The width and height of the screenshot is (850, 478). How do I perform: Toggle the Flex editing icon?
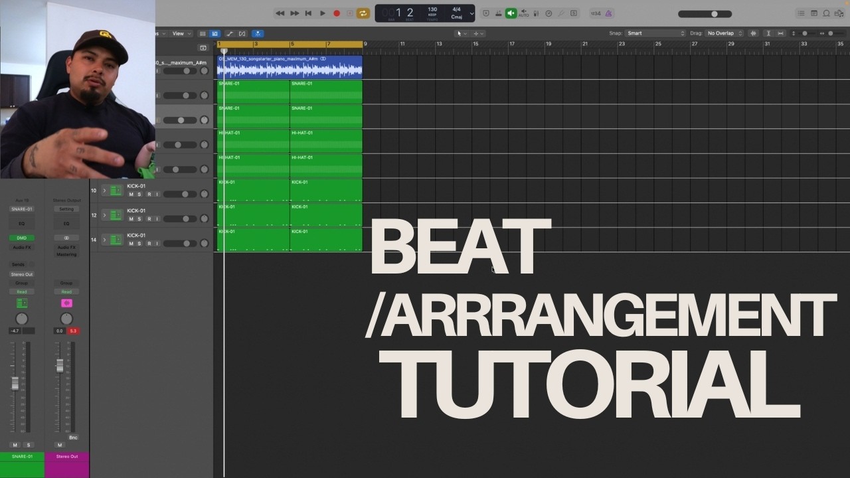point(242,33)
